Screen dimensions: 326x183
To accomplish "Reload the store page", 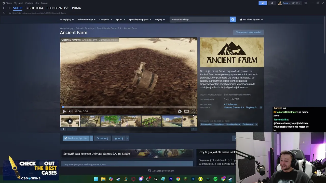I will pos(4,13).
